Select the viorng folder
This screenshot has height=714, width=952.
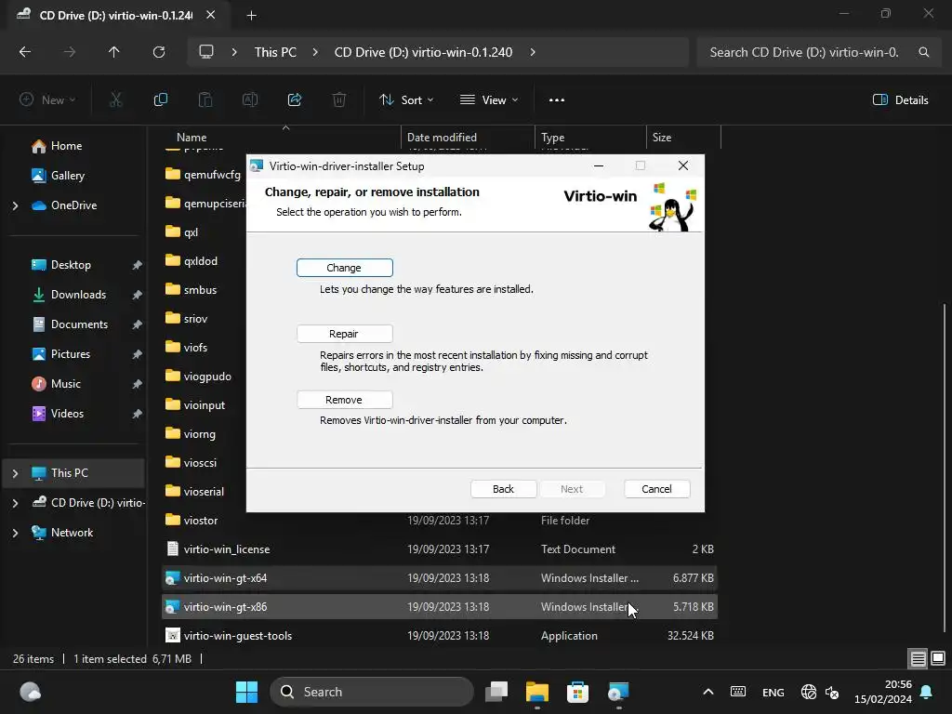pyautogui.click(x=199, y=434)
